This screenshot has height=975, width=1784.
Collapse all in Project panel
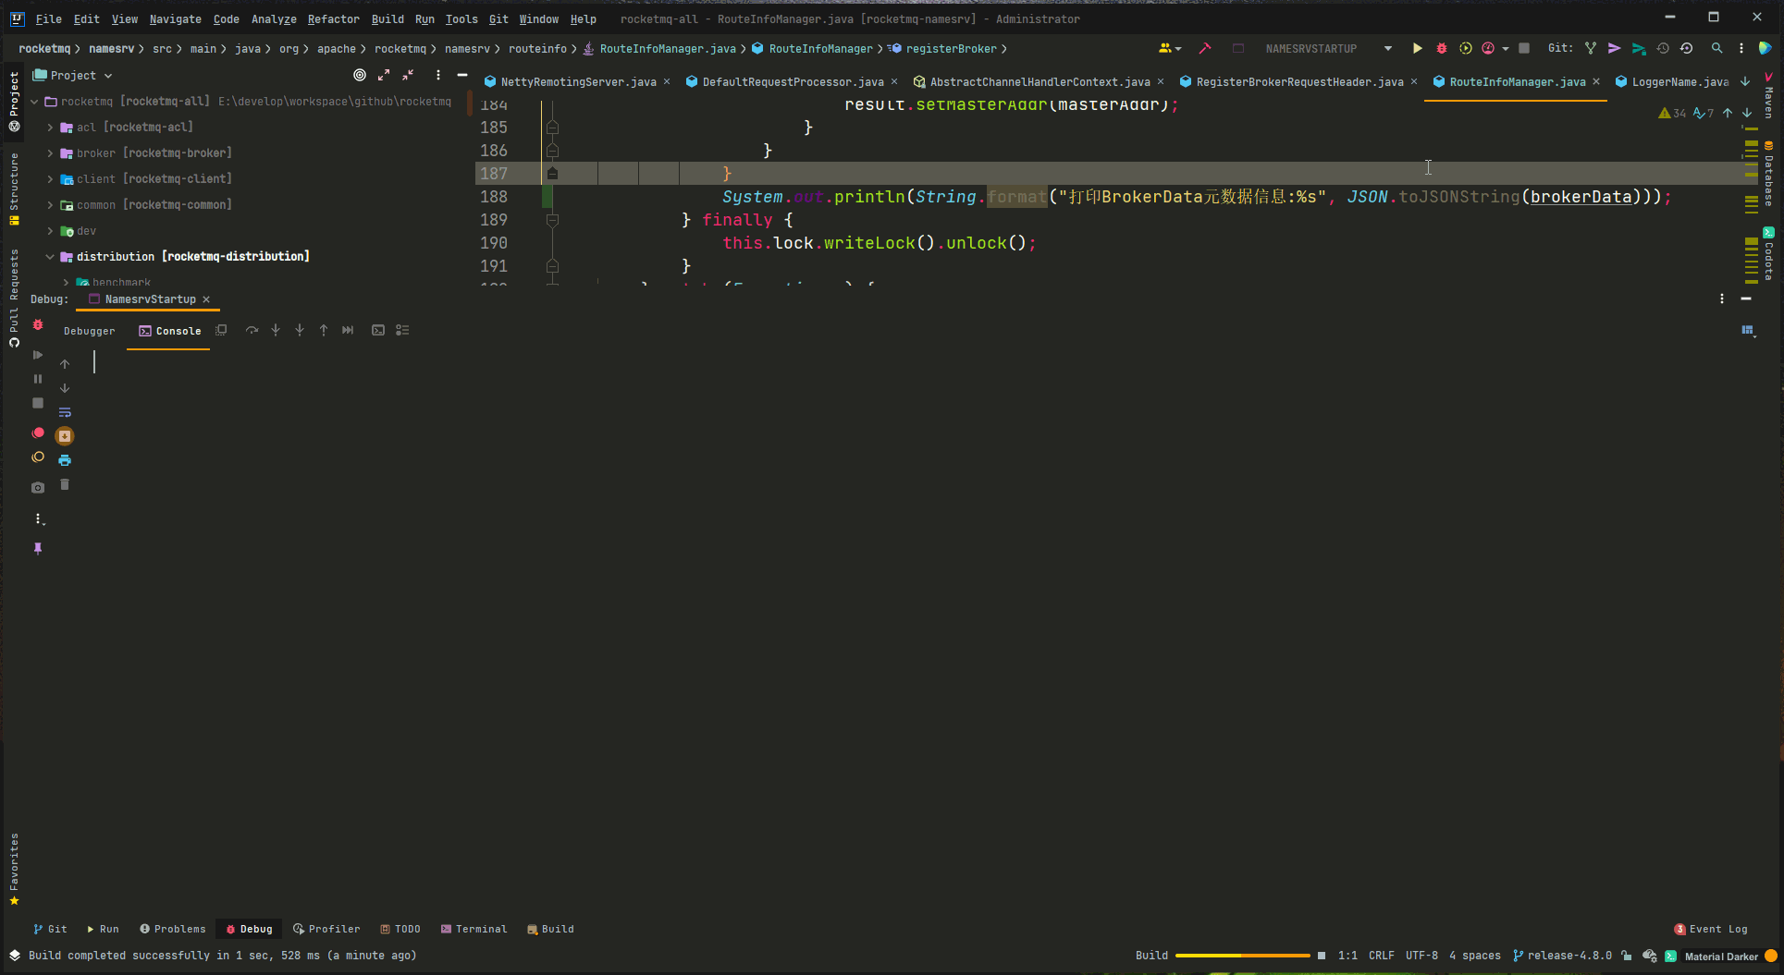coord(408,75)
